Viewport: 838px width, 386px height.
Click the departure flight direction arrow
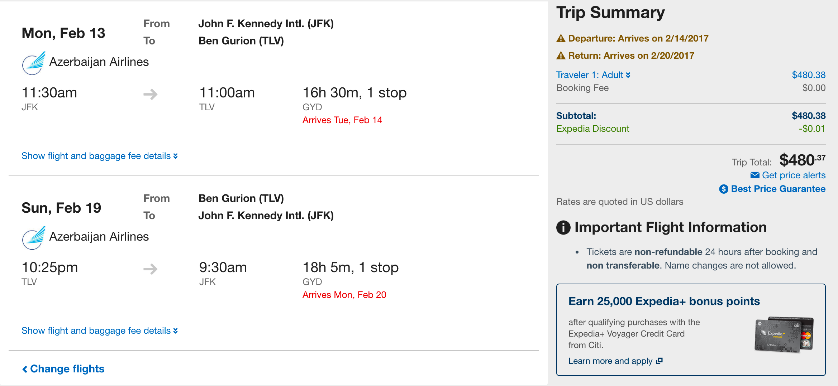click(151, 94)
